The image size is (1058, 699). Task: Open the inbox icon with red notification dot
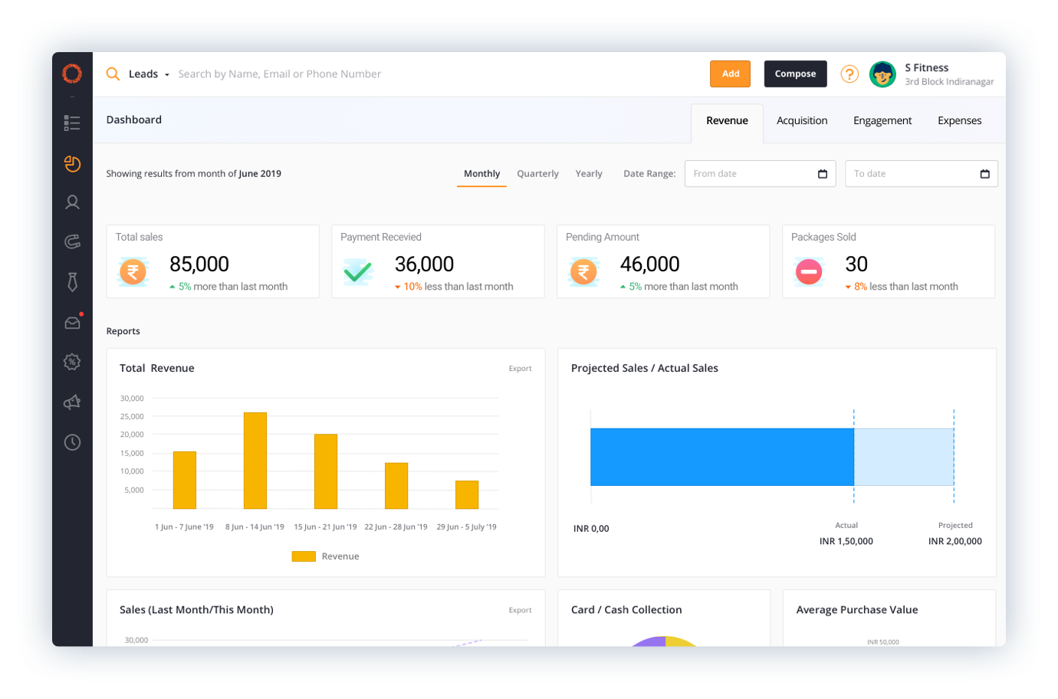click(73, 323)
